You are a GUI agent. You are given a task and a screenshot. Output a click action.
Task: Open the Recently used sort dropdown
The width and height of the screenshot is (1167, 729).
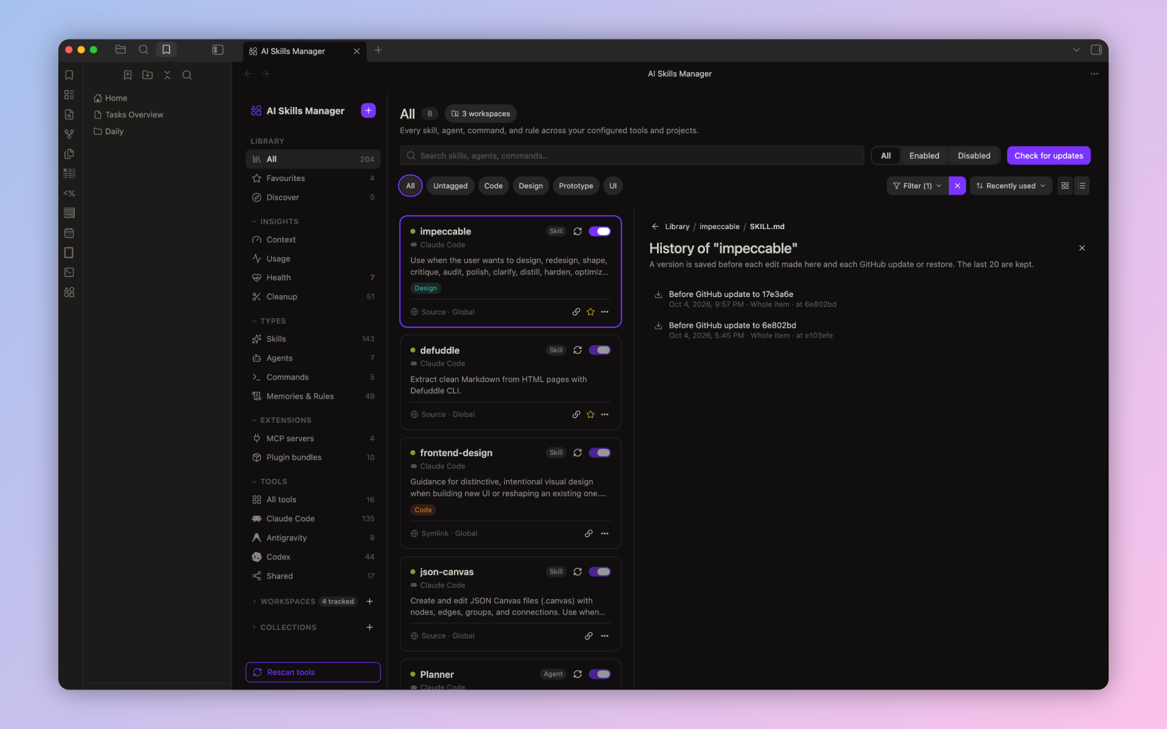point(1010,186)
